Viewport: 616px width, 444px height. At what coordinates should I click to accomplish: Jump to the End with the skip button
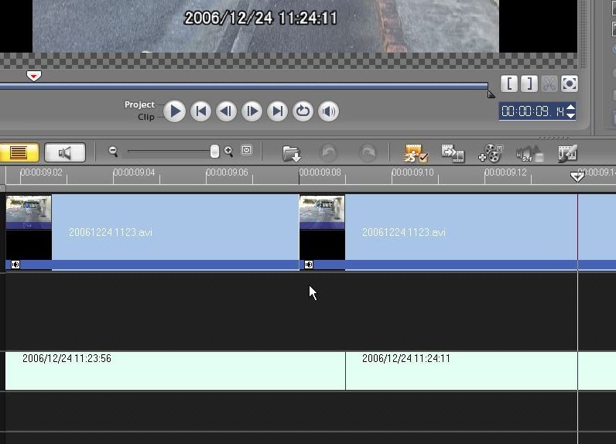[277, 111]
